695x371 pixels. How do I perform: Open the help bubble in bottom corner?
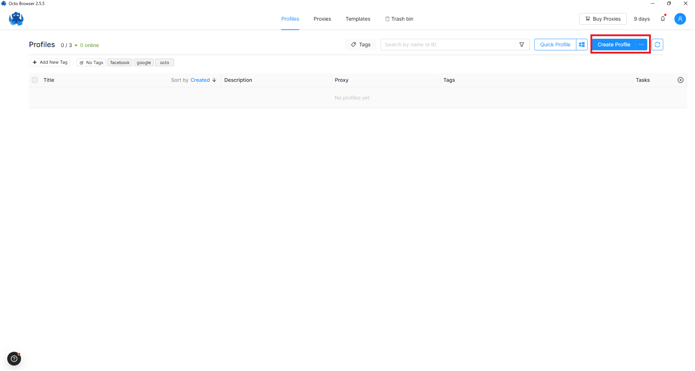click(14, 359)
